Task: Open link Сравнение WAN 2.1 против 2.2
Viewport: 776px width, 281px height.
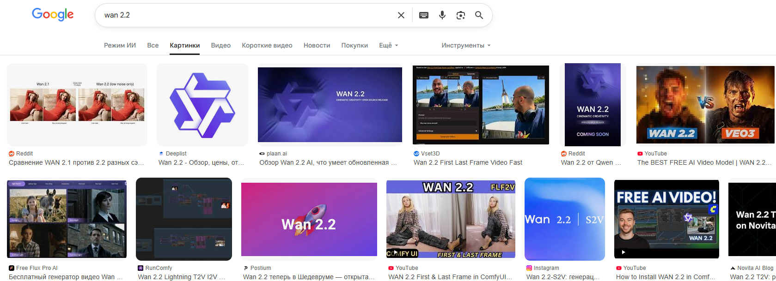Action: [x=76, y=162]
